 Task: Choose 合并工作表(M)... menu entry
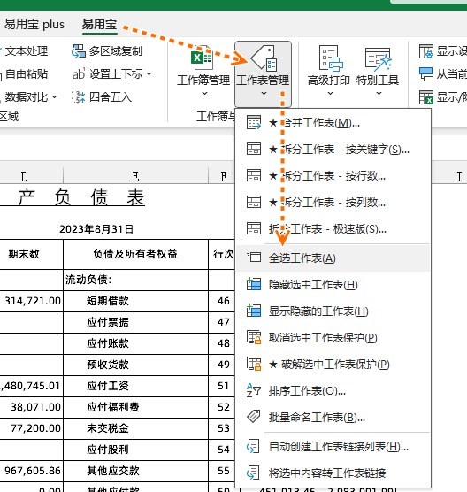pyautogui.click(x=333, y=123)
